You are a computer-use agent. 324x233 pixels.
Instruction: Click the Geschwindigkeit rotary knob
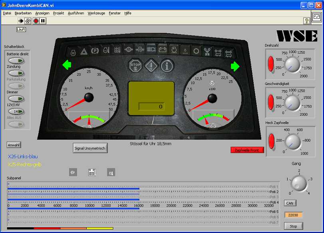(292, 103)
